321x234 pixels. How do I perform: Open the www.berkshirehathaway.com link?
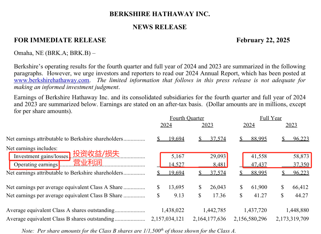point(52,80)
